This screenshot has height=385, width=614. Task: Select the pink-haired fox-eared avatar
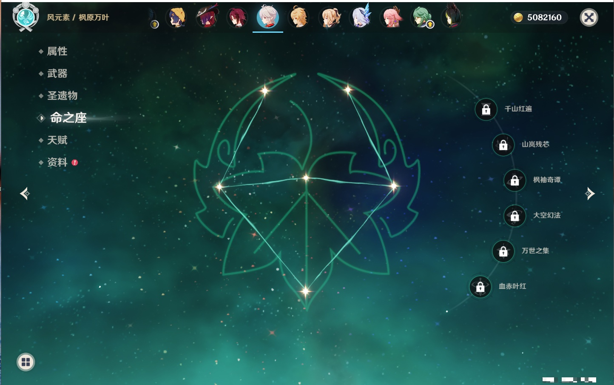391,17
